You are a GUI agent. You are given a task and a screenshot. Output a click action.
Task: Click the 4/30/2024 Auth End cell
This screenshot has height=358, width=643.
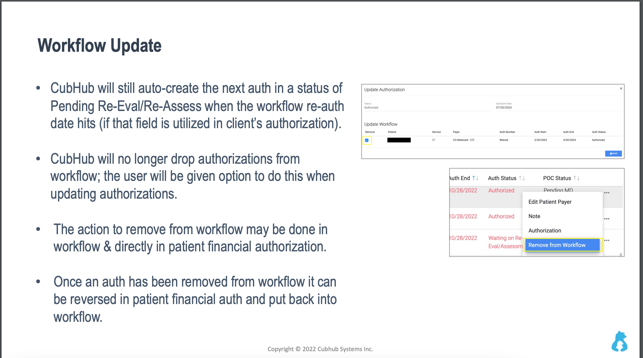(x=569, y=140)
